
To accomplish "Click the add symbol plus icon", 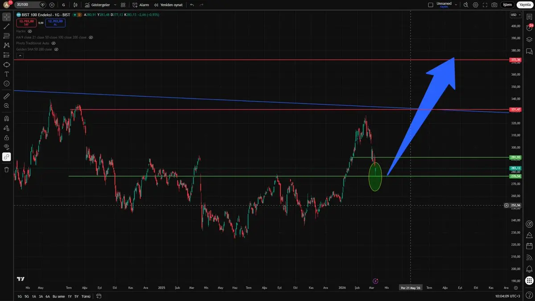I will click(52, 4).
